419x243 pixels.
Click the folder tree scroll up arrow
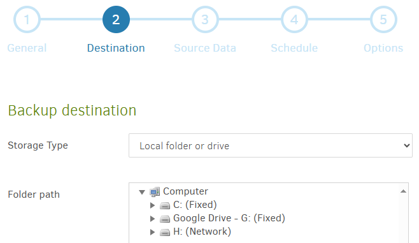pyautogui.click(x=404, y=191)
